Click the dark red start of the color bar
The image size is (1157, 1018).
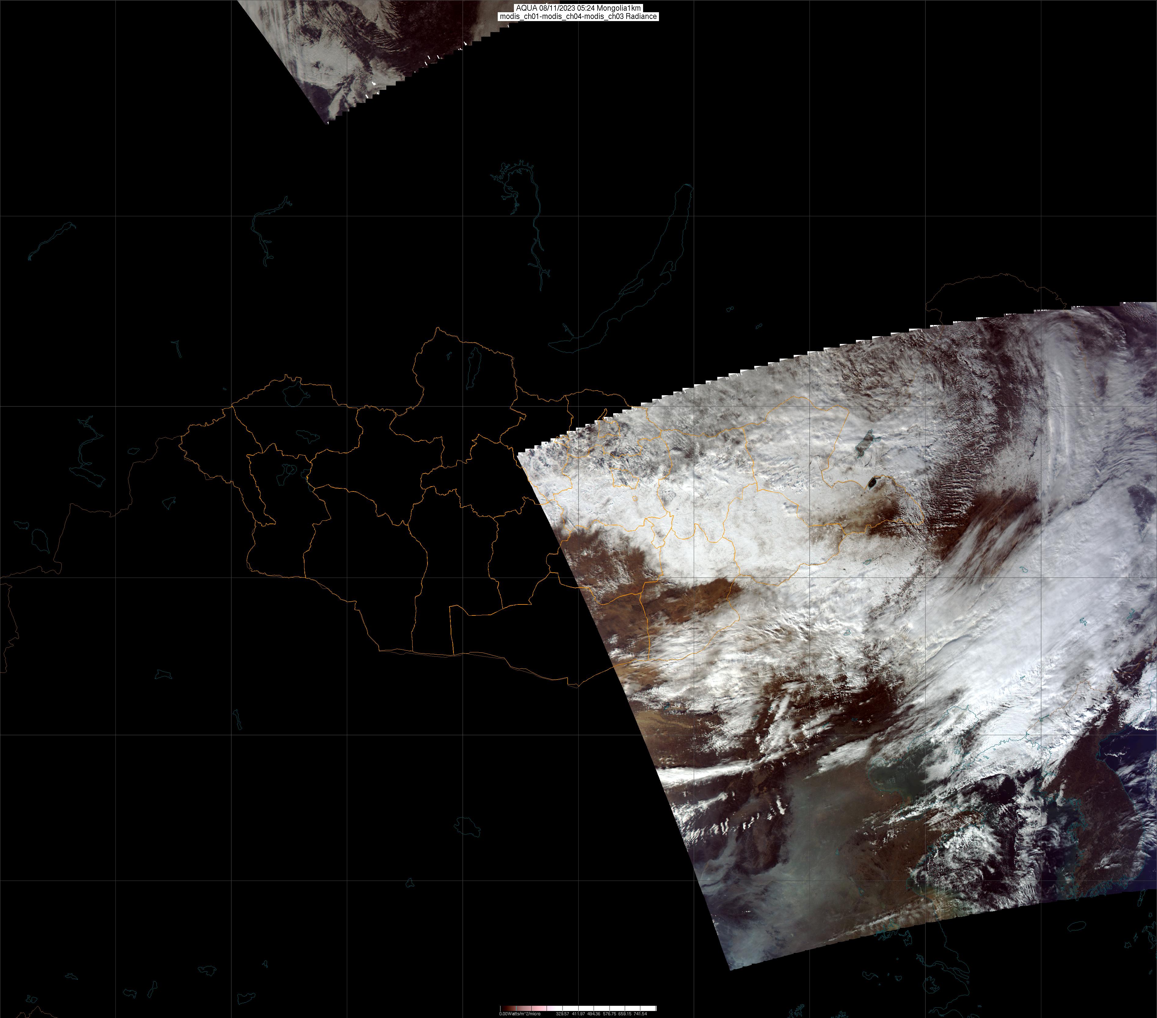pyautogui.click(x=505, y=1008)
